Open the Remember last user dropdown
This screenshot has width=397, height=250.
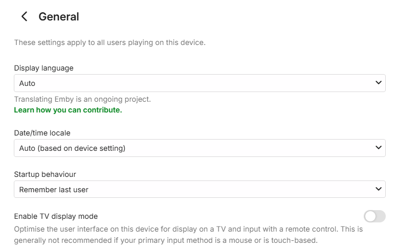[x=194, y=189]
